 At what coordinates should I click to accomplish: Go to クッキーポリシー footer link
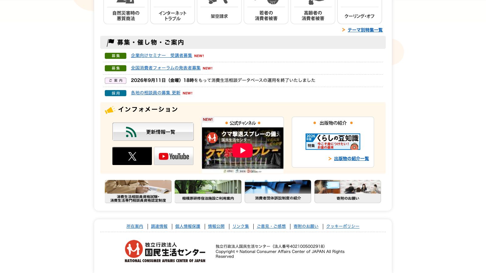click(x=343, y=226)
